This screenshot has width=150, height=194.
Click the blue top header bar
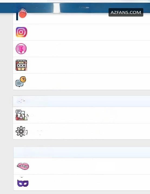pyautogui.click(x=75, y=8)
